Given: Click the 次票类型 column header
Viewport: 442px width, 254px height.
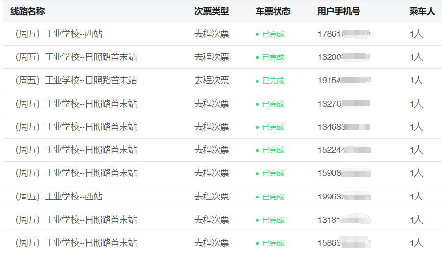Looking at the screenshot, I should [x=212, y=11].
